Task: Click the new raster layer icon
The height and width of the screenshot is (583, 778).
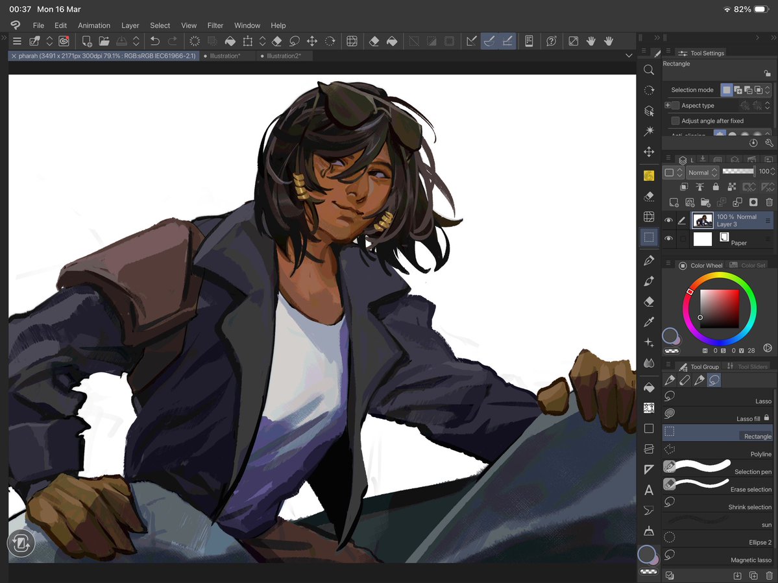Action: [x=674, y=202]
